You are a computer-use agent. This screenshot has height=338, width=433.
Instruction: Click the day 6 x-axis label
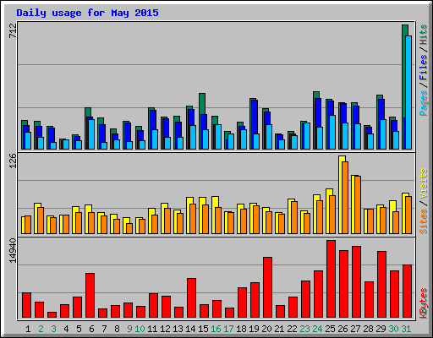(x=91, y=329)
